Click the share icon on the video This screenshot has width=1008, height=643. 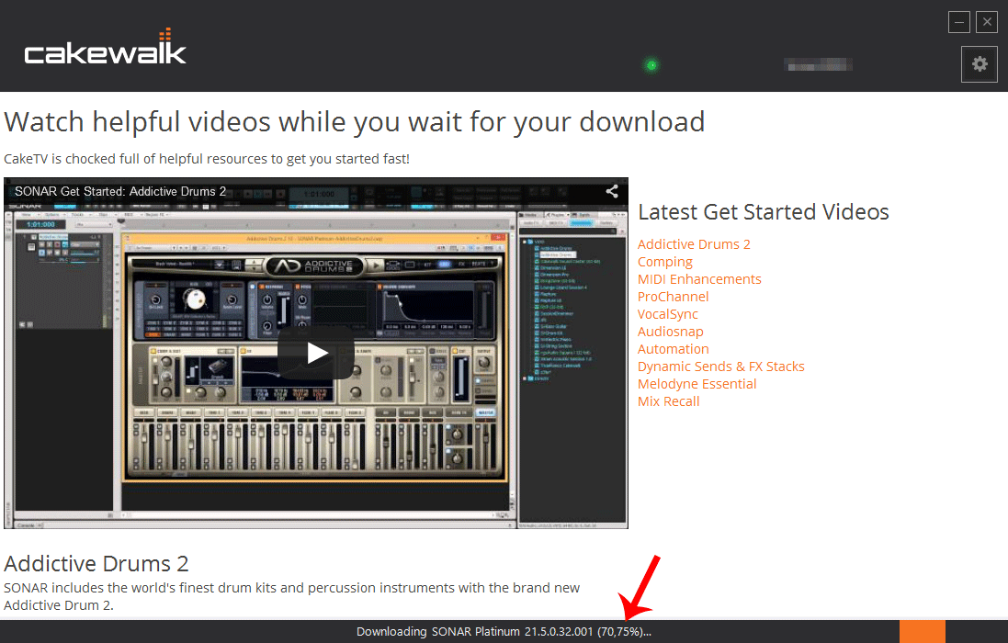[611, 192]
